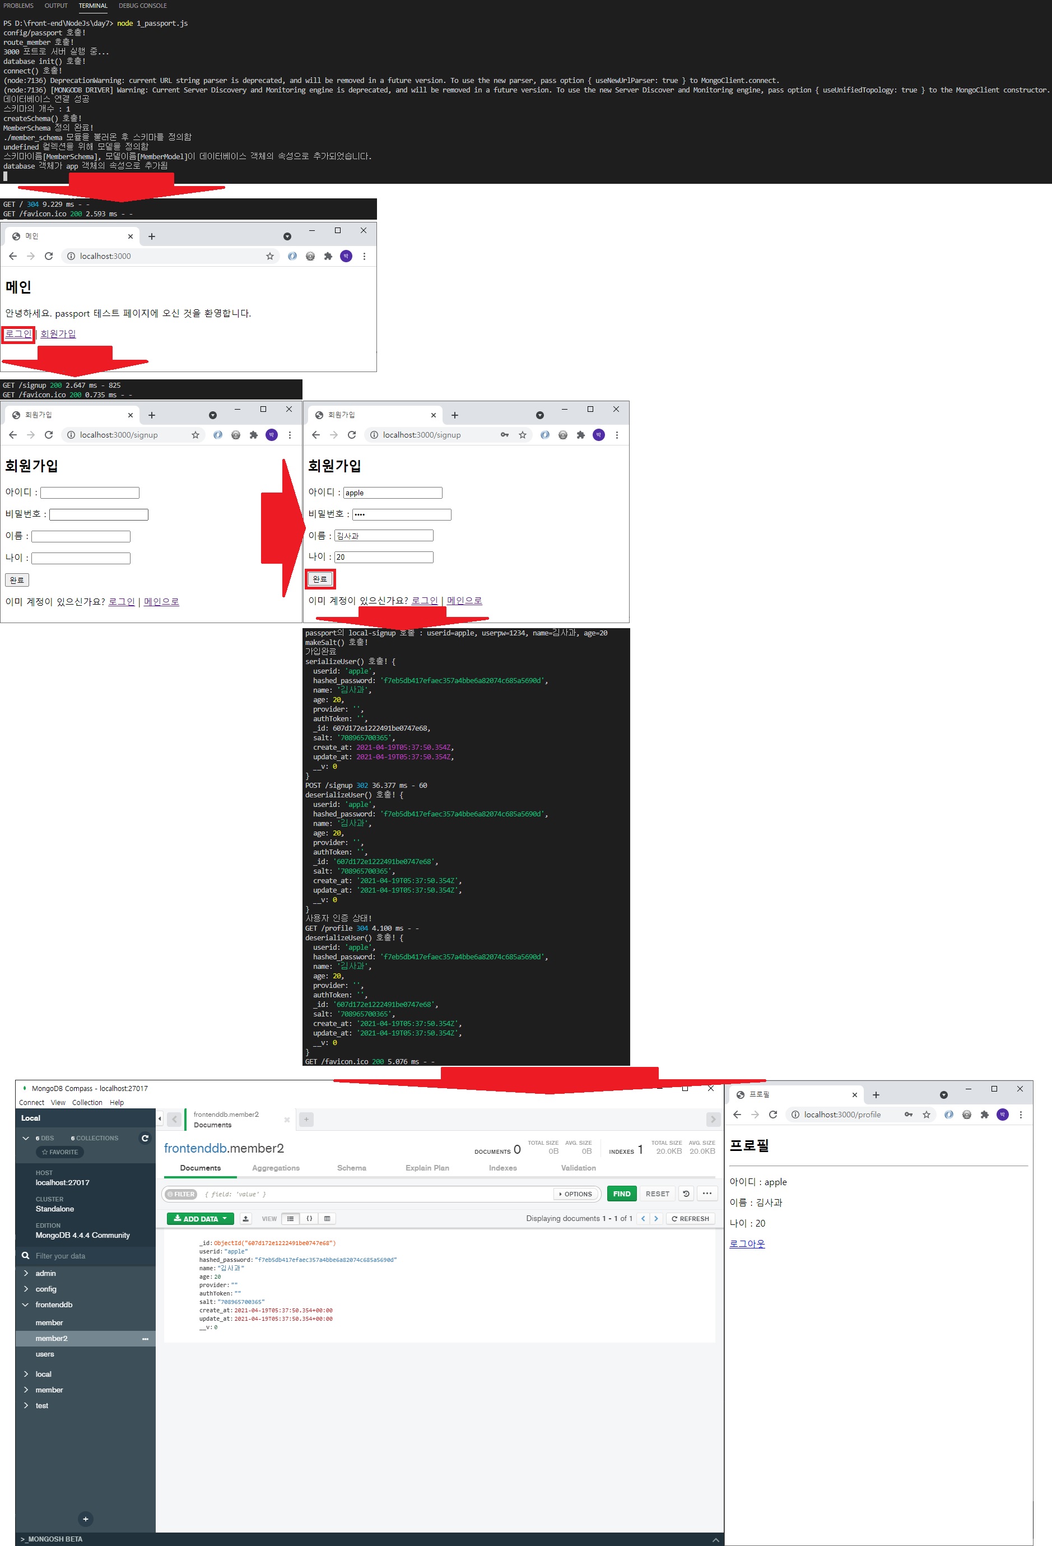This screenshot has width=1052, height=1546.
Task: Switch to table view
Action: [x=327, y=1219]
